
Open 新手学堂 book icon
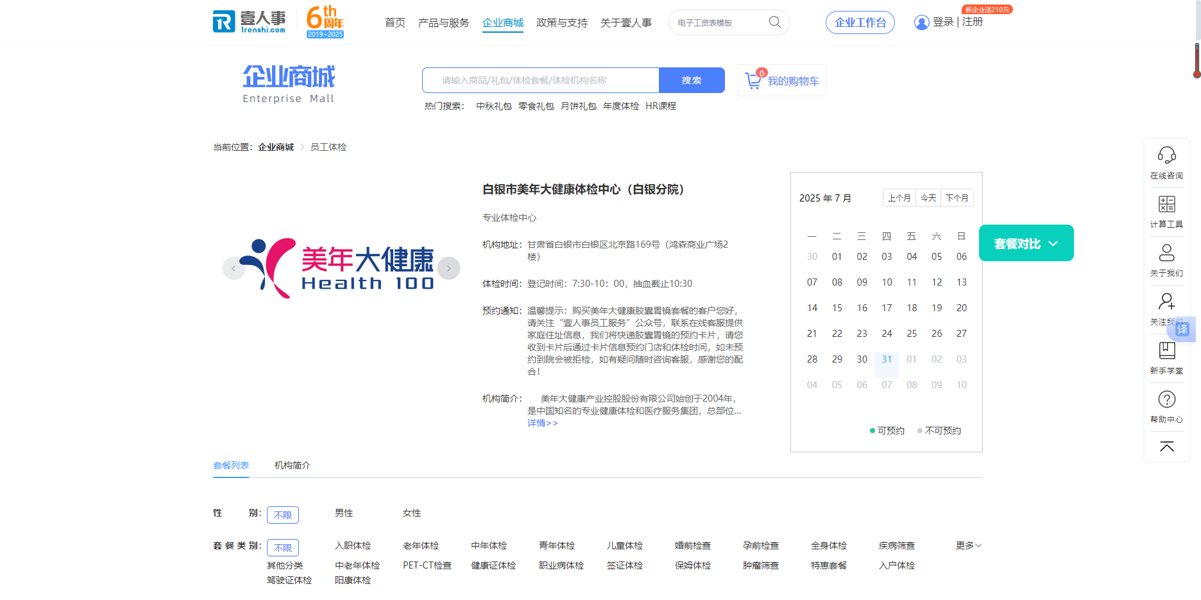coord(1166,350)
